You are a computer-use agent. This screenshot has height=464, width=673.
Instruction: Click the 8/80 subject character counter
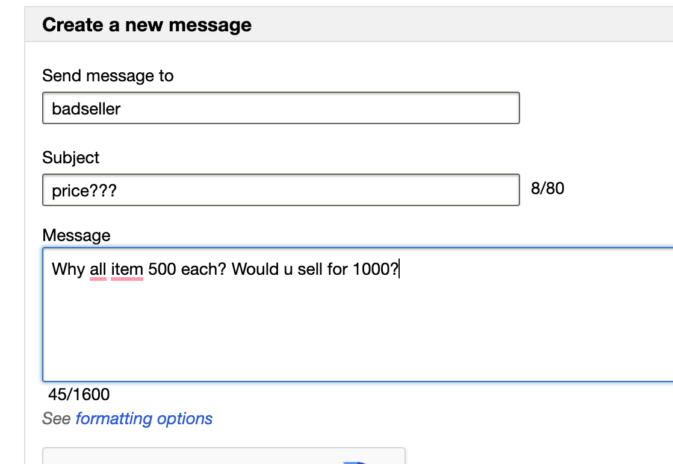[x=547, y=189]
